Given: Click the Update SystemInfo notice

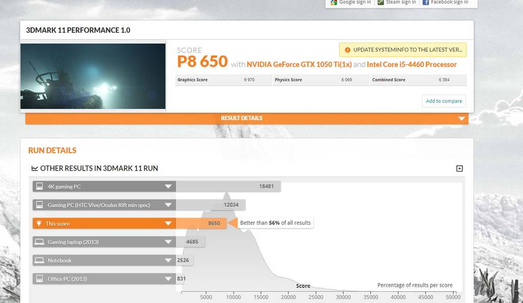Looking at the screenshot, I should point(403,50).
